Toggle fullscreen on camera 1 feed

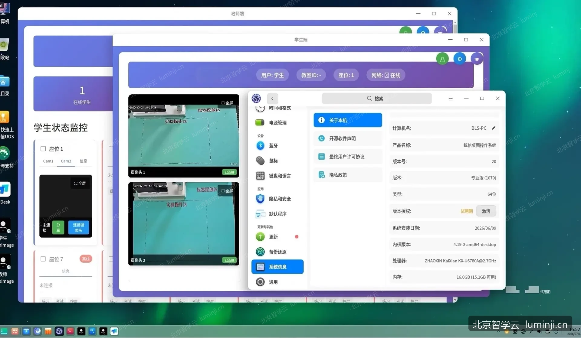(x=227, y=103)
